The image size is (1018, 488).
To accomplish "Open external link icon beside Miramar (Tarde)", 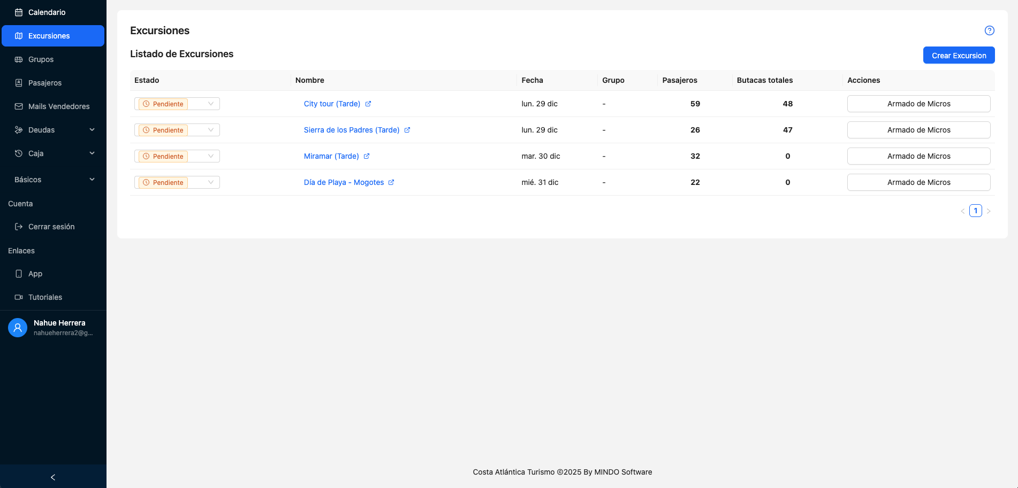I will pyautogui.click(x=367, y=156).
